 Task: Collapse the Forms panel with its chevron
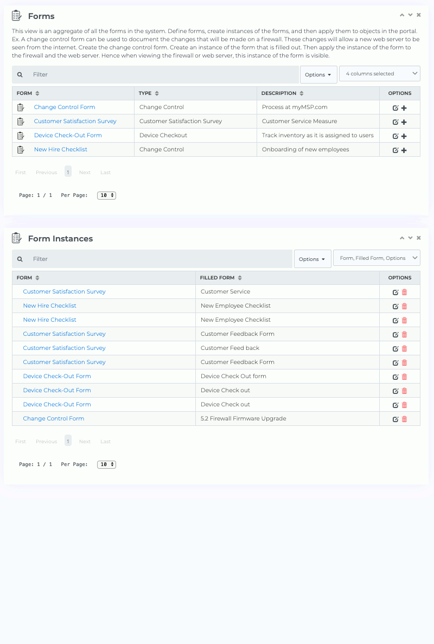[x=401, y=15]
